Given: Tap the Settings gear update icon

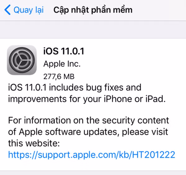Looking at the screenshot, I should pos(22,60).
